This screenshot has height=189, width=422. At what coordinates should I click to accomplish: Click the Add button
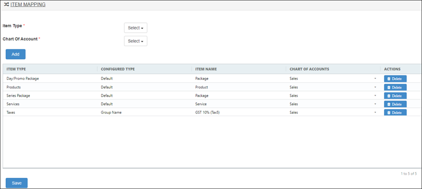coord(15,54)
